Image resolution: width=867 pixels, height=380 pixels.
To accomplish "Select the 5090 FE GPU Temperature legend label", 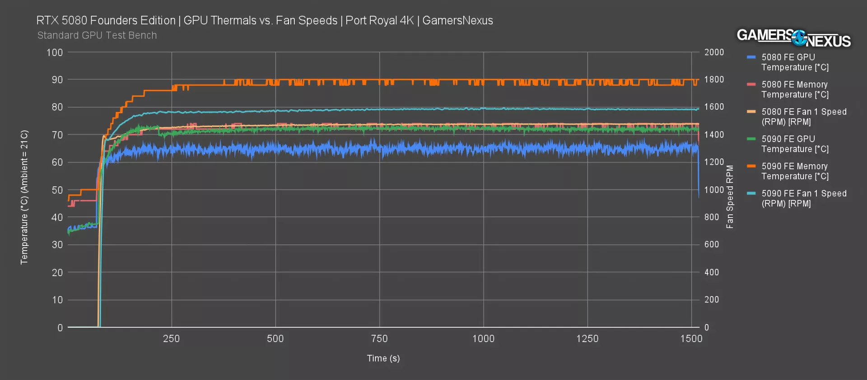I will point(795,144).
